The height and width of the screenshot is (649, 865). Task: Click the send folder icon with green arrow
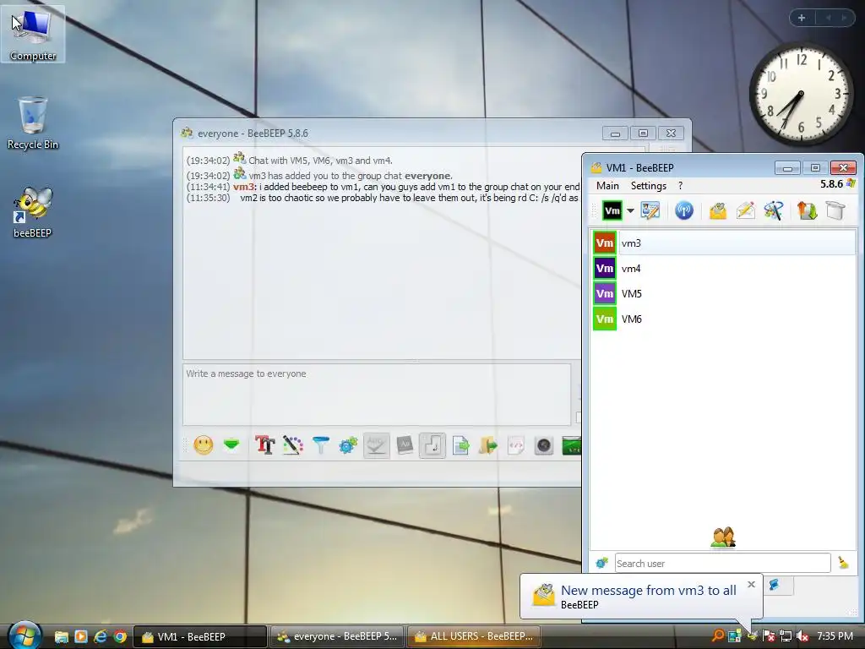click(487, 444)
